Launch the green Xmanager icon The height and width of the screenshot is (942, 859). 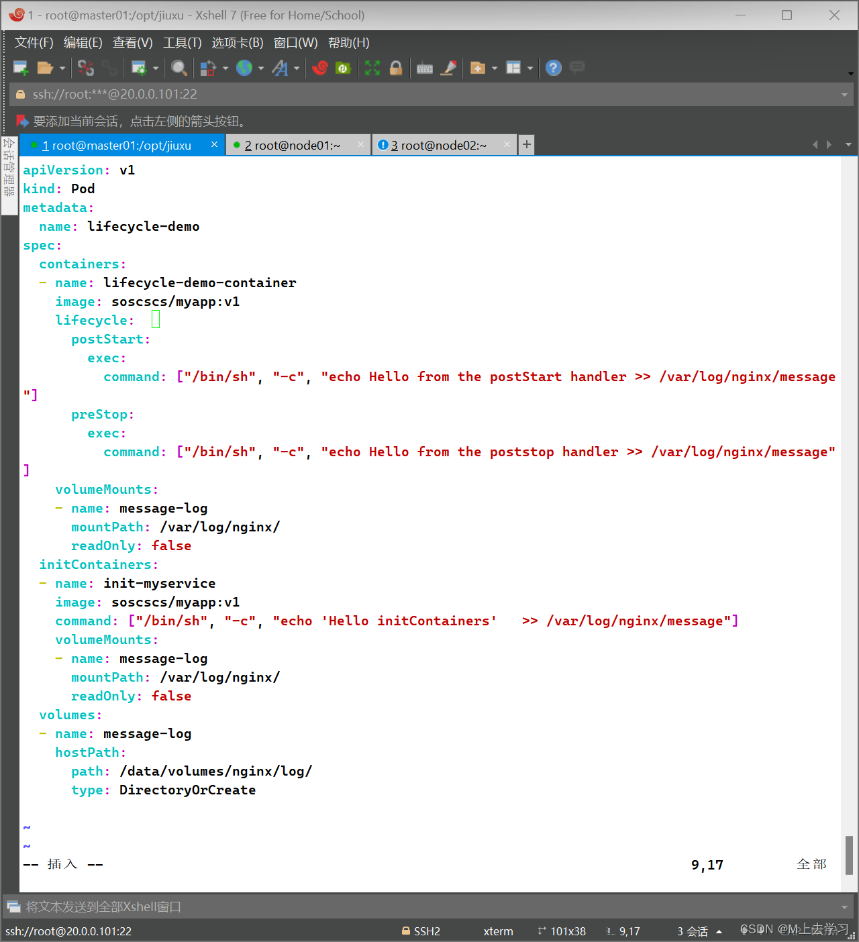coord(343,68)
